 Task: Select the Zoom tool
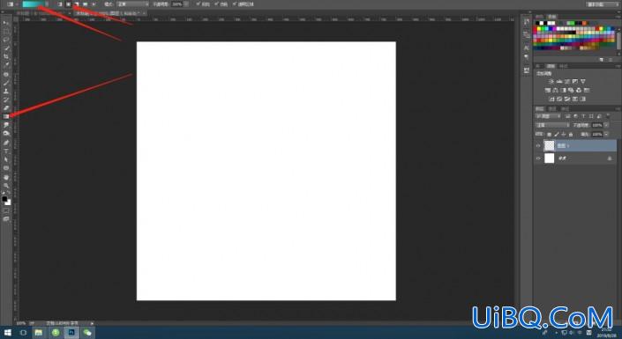point(6,185)
